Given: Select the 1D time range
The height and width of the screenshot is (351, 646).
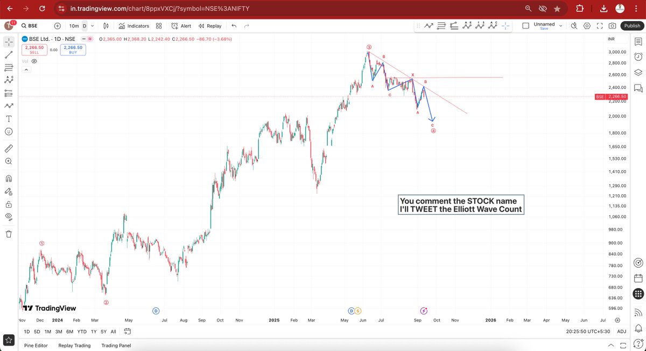Looking at the screenshot, I should coord(27,332).
